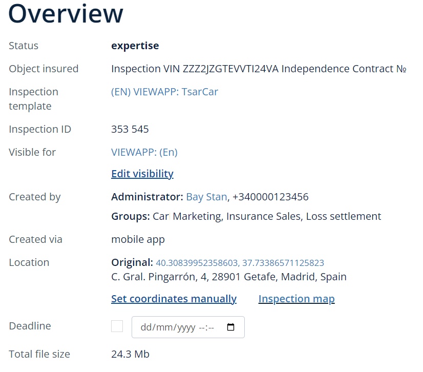Focus the Deadline date-time input field
423x372 pixels.
tap(188, 327)
